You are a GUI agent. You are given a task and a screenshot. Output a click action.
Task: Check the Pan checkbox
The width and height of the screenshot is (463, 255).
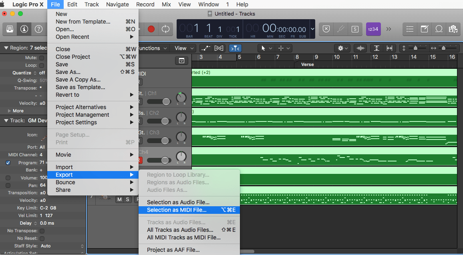tap(8, 185)
